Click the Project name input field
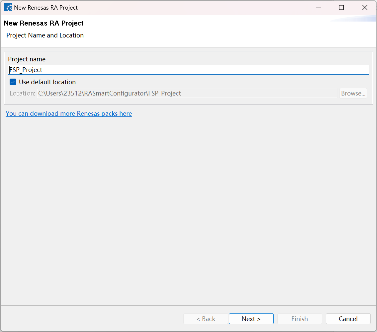This screenshot has width=377, height=332. pos(188,70)
